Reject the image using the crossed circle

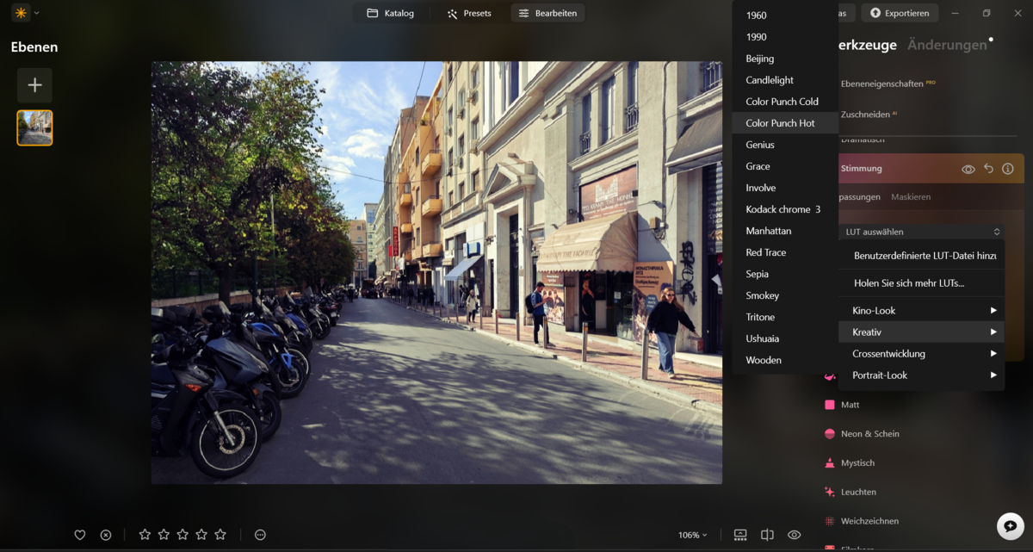(x=105, y=535)
